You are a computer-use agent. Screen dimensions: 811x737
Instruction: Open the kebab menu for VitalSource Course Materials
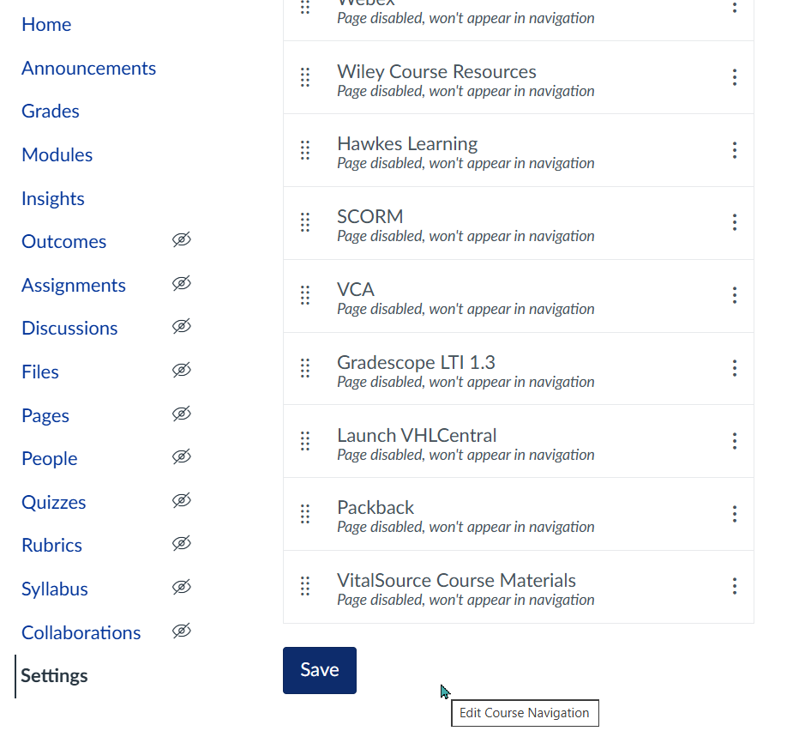pyautogui.click(x=735, y=586)
